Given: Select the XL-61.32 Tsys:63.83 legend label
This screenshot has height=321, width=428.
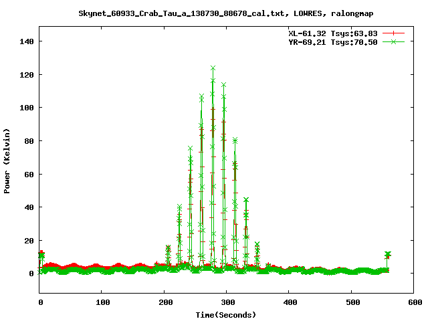Looking at the screenshot, I should [x=333, y=33].
